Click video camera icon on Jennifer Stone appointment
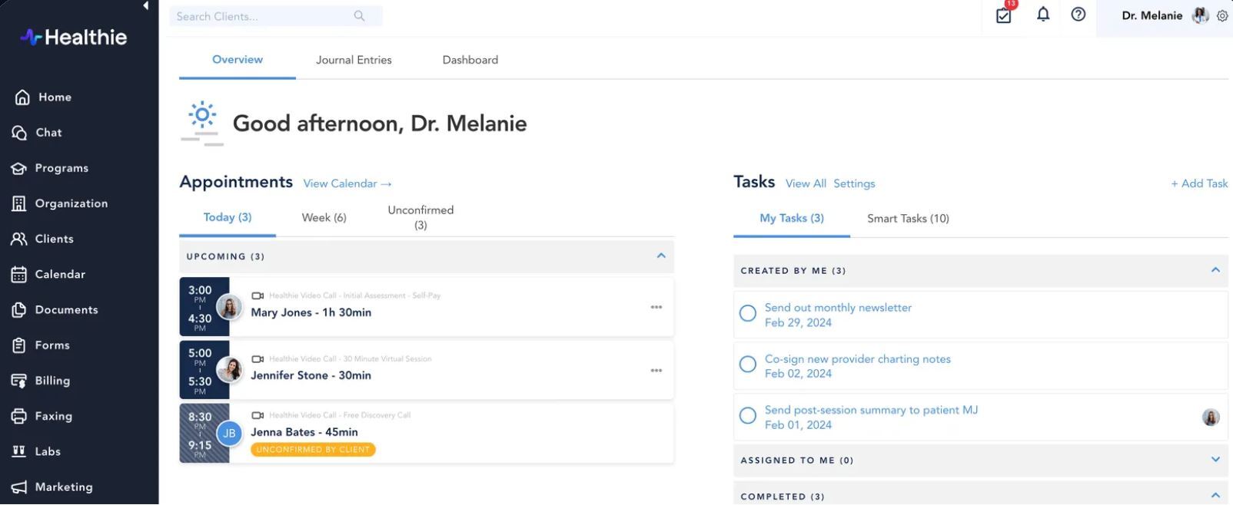The height and width of the screenshot is (505, 1233). click(x=258, y=359)
